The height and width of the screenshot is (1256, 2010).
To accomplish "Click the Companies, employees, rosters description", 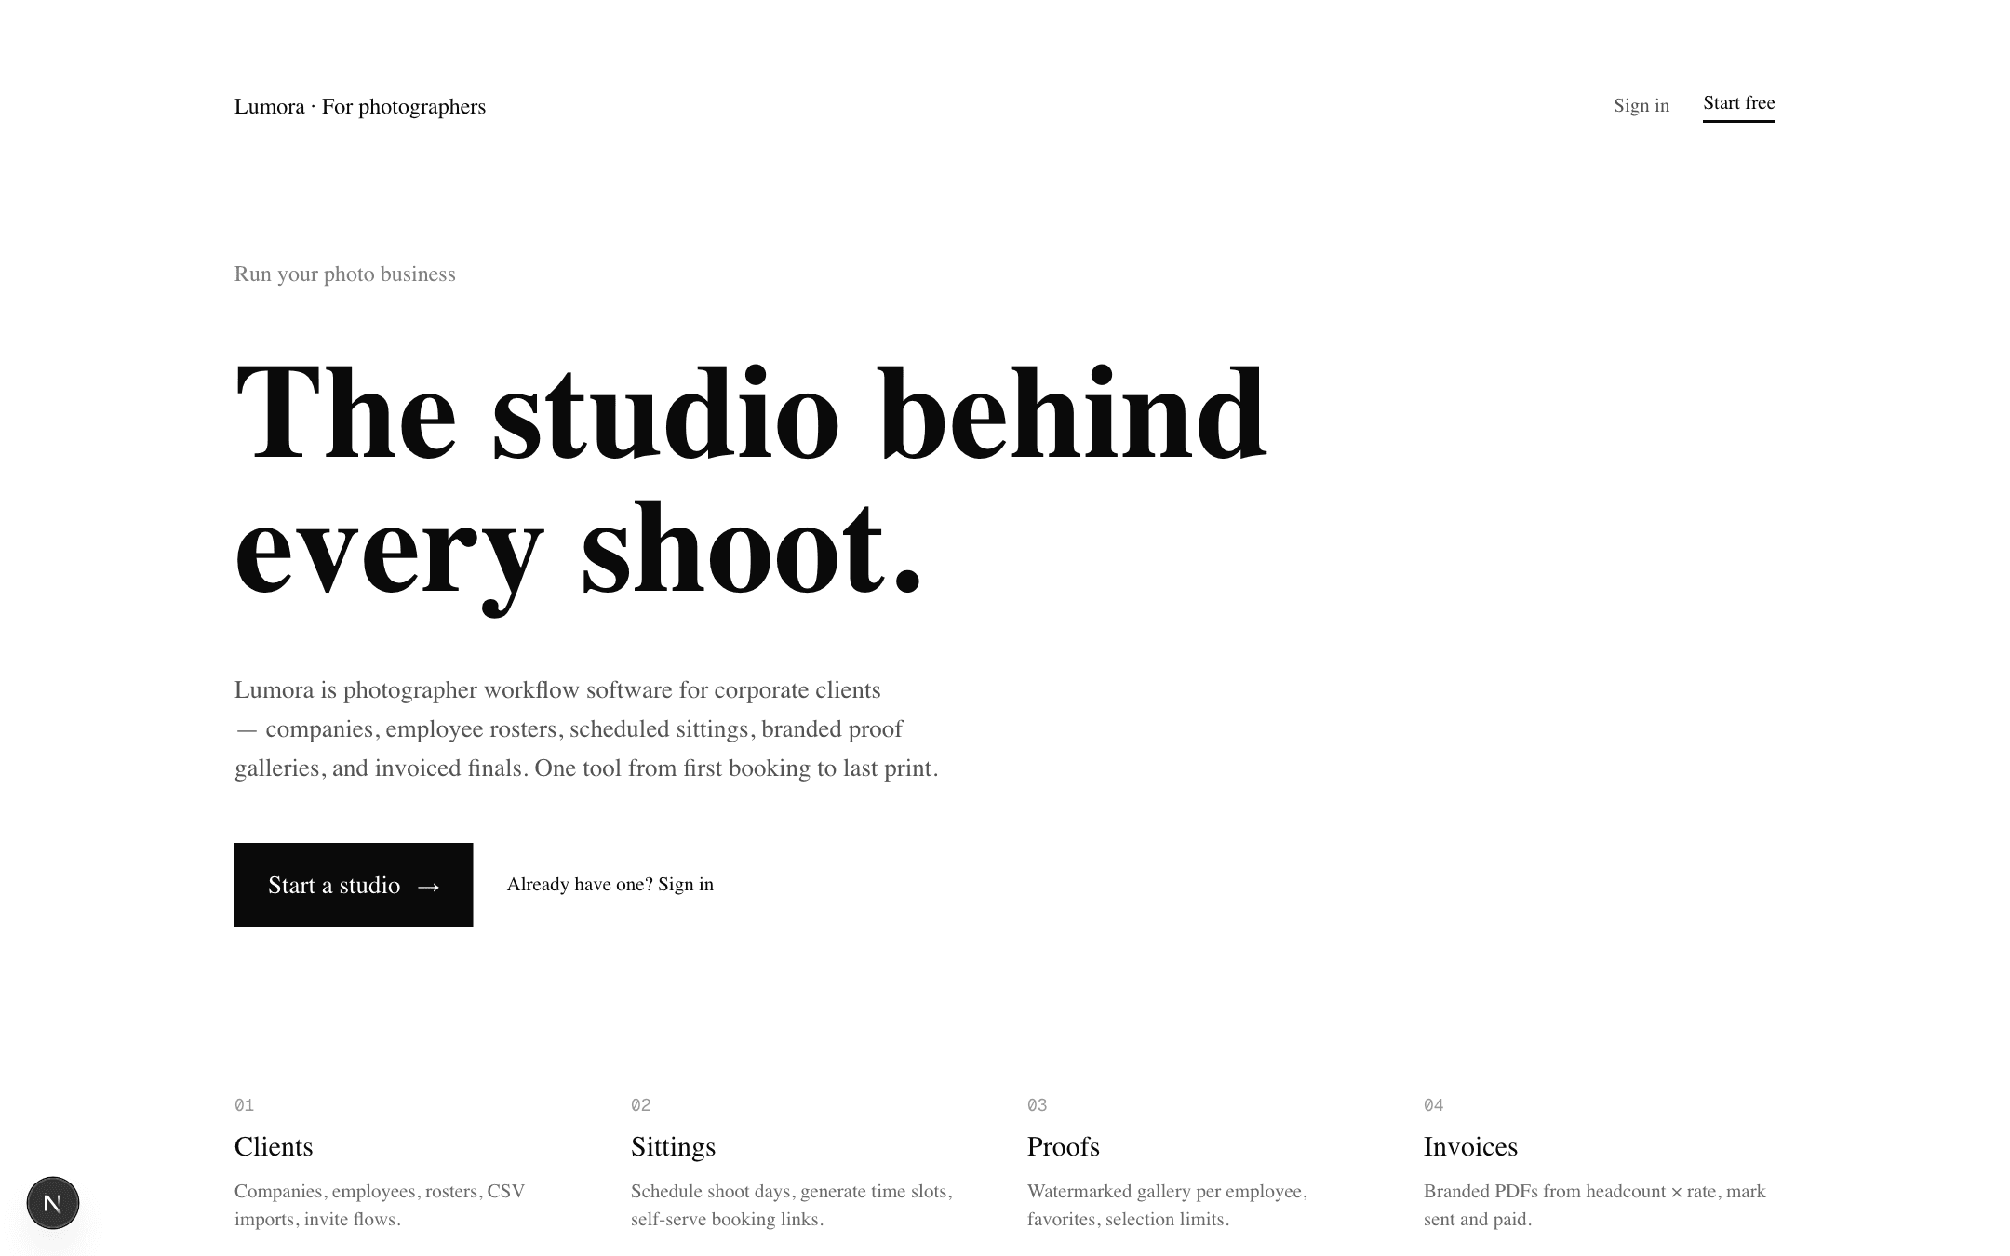I will click(380, 1206).
